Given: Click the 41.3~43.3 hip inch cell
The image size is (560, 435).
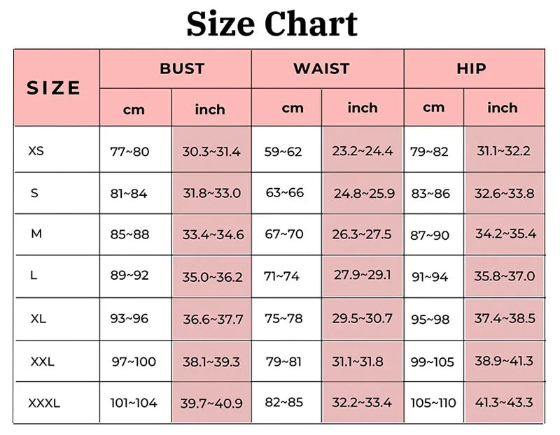Looking at the screenshot, I should (504, 403).
